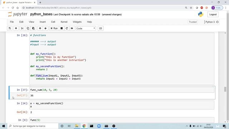Image resolution: width=229 pixels, height=129 pixels.
Task: Open File Explorer from the taskbar
Action: tap(77, 126)
